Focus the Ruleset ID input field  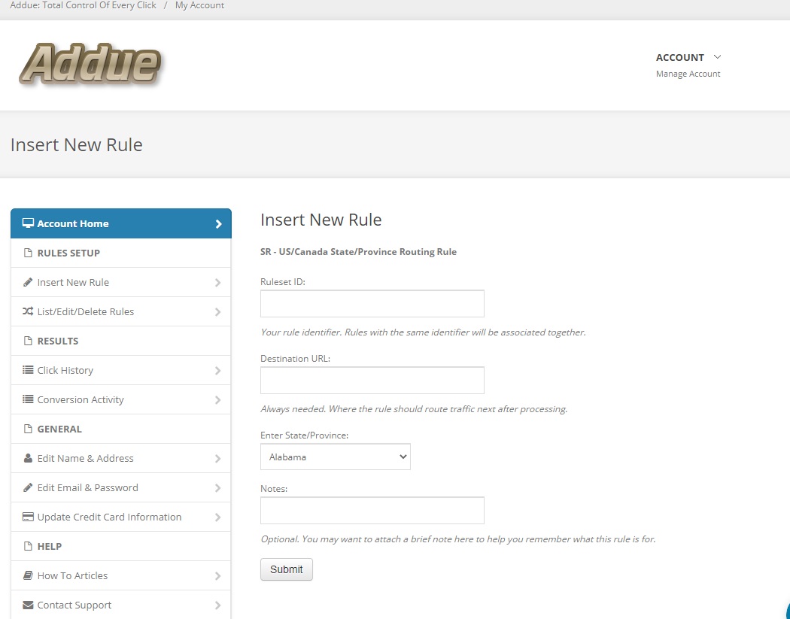pos(372,303)
